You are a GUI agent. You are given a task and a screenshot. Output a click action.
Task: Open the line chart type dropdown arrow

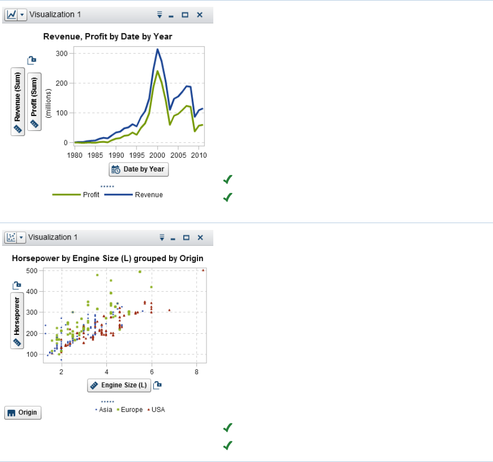(x=22, y=15)
